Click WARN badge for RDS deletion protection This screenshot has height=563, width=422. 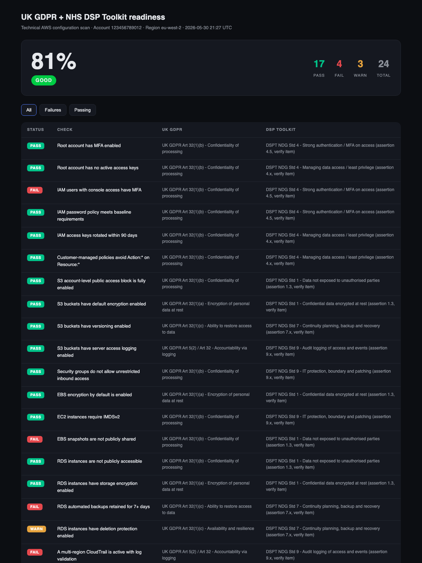click(37, 529)
